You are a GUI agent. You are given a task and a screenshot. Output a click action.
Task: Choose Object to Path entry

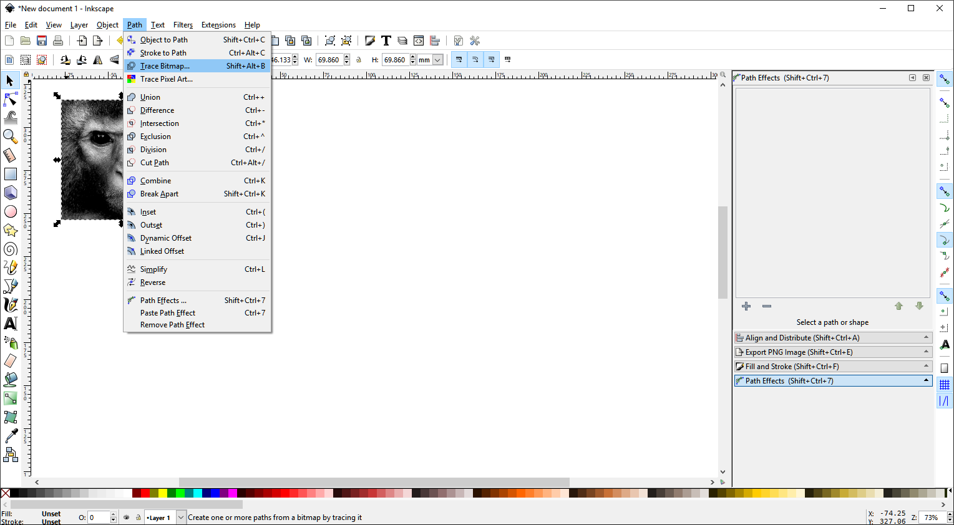[x=197, y=40]
